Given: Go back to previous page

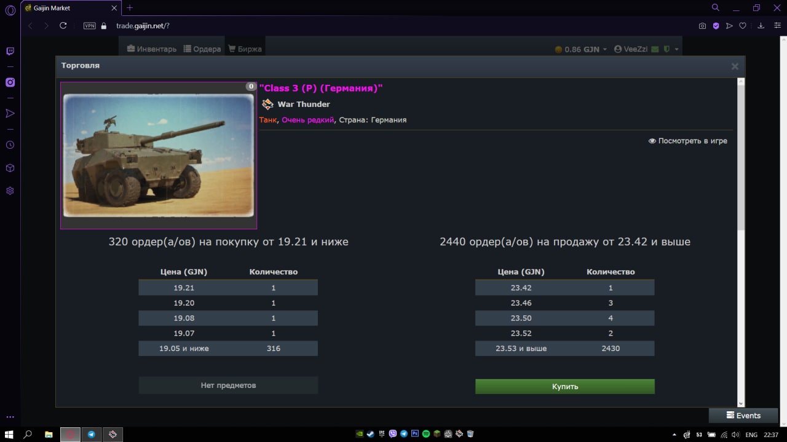Looking at the screenshot, I should [30, 26].
